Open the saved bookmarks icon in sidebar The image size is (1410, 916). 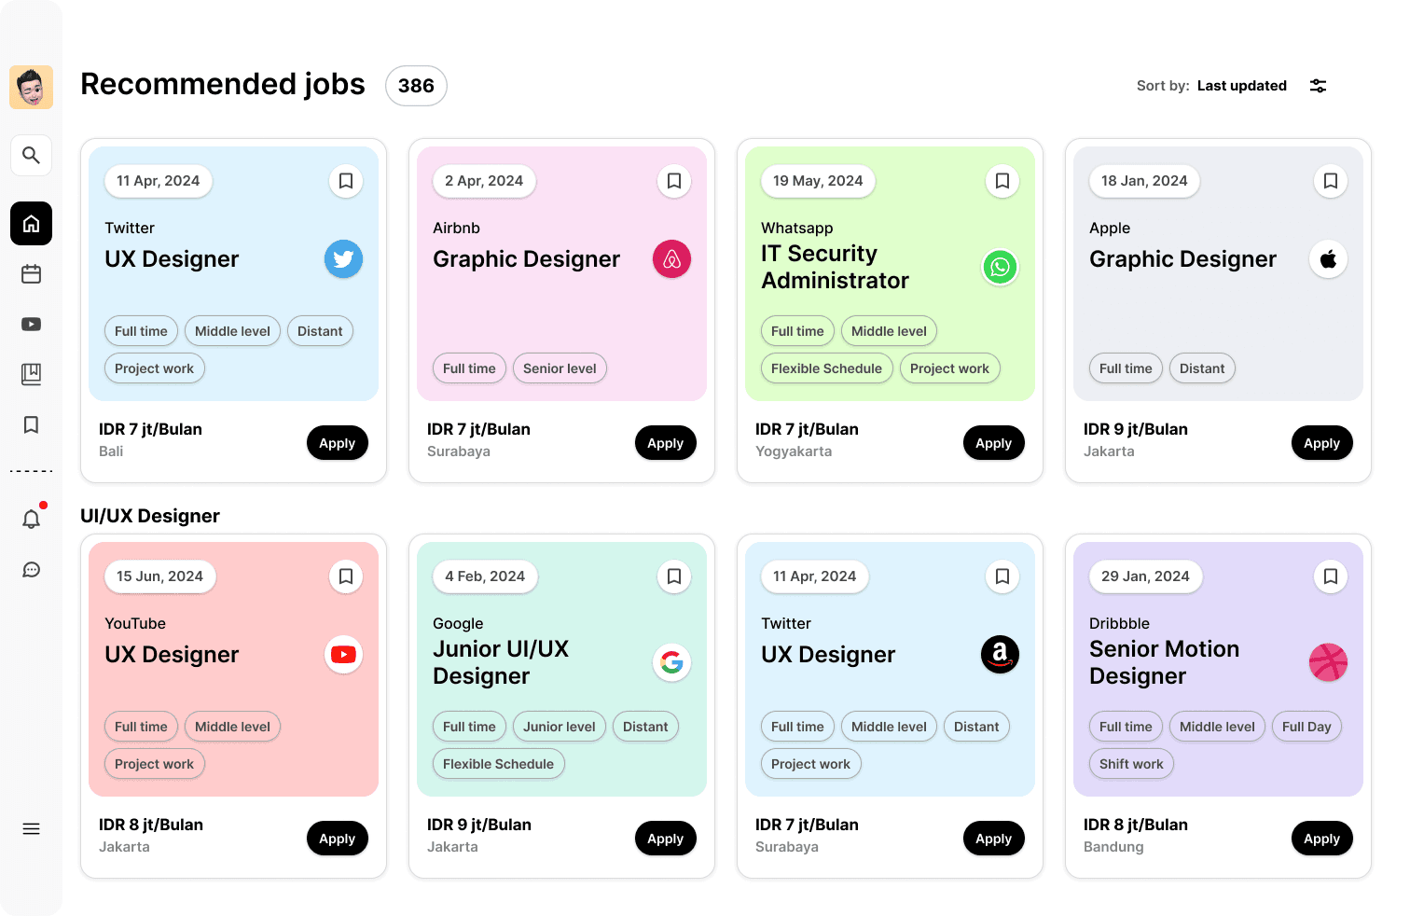point(31,424)
